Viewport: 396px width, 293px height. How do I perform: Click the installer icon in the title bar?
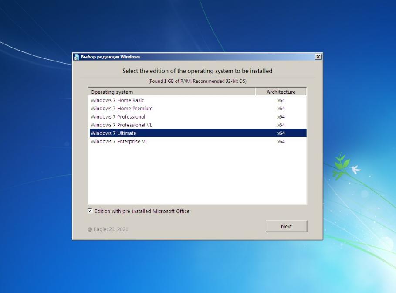coord(77,57)
